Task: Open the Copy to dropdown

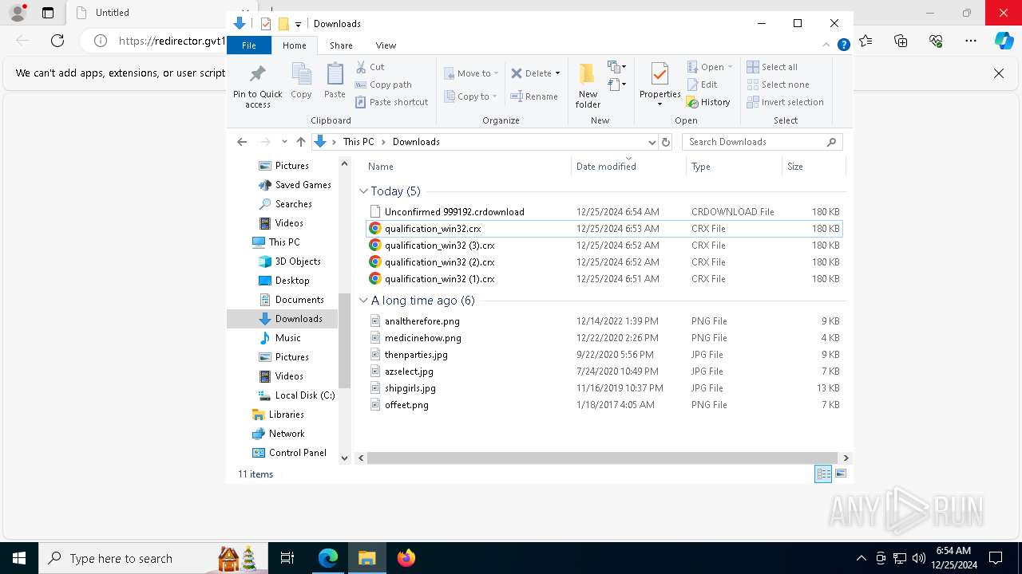Action: [470, 96]
